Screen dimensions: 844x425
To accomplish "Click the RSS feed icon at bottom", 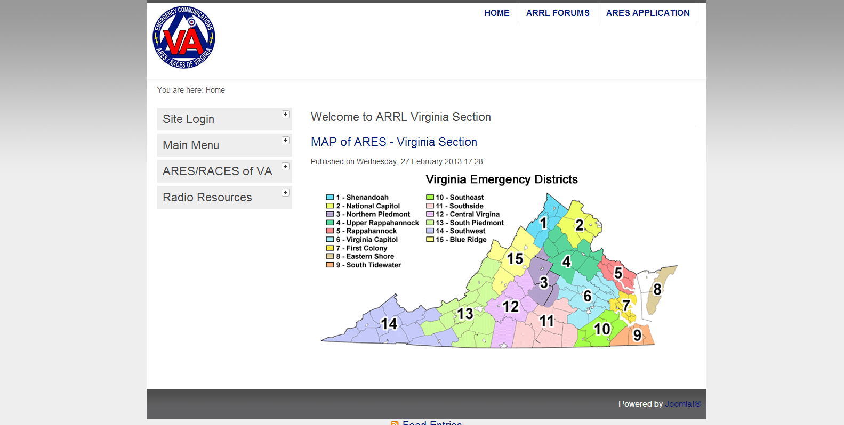I will click(x=395, y=423).
